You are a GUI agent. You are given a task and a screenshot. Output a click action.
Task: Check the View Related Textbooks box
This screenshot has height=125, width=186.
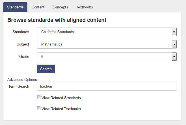(x=38, y=108)
